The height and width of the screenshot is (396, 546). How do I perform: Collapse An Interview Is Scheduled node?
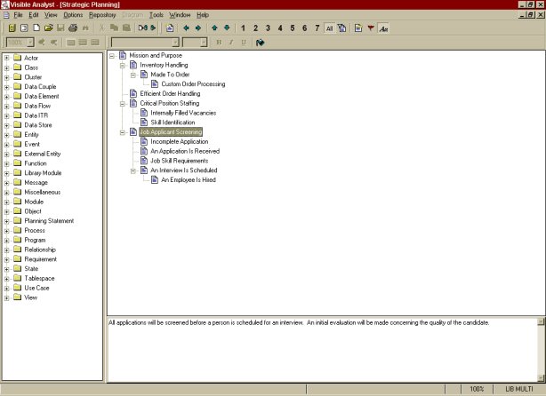tap(133, 170)
